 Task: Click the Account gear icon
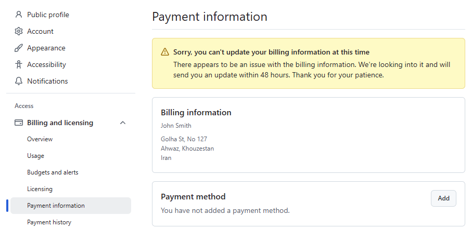click(x=19, y=31)
